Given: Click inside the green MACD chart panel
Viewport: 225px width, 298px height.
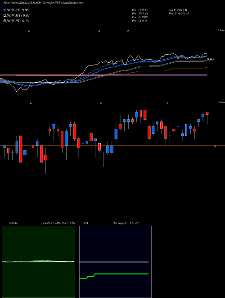Looking at the screenshot, I should pos(38,262).
